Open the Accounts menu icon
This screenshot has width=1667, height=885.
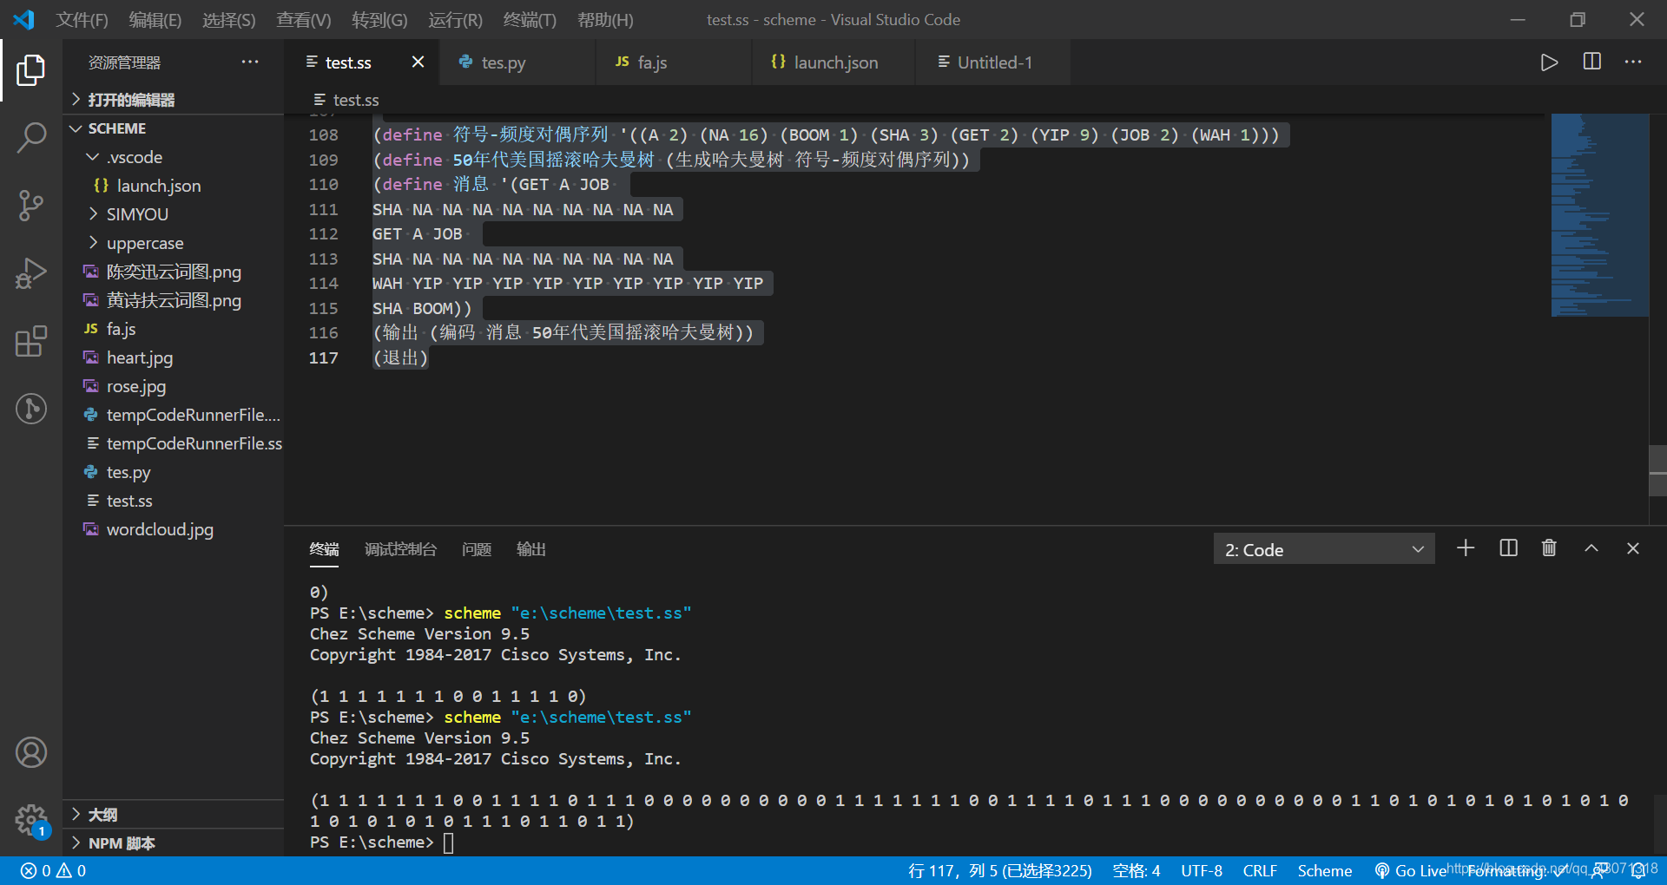tap(31, 752)
